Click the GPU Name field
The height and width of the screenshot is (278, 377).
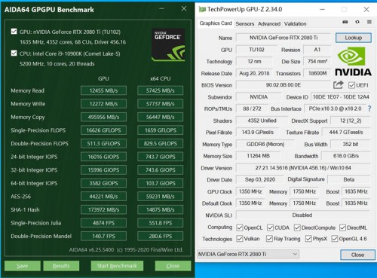point(284,38)
